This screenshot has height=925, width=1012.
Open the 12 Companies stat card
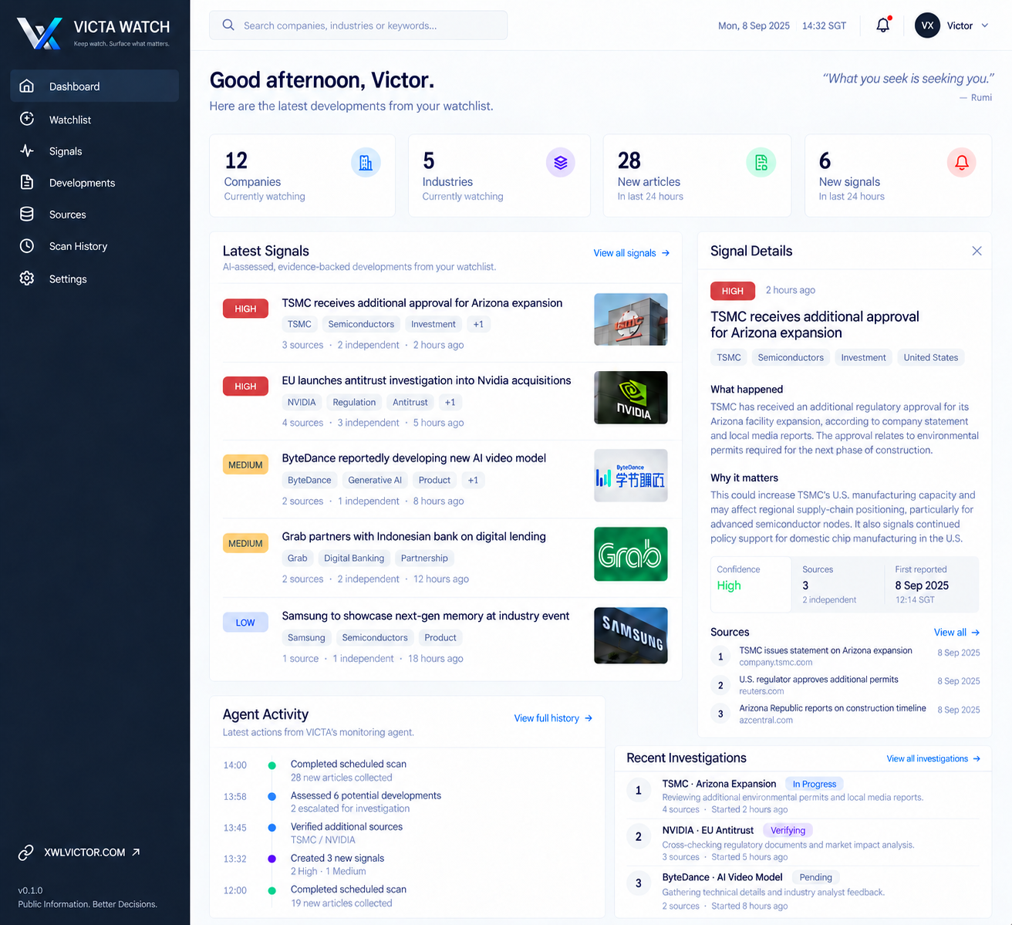point(302,176)
